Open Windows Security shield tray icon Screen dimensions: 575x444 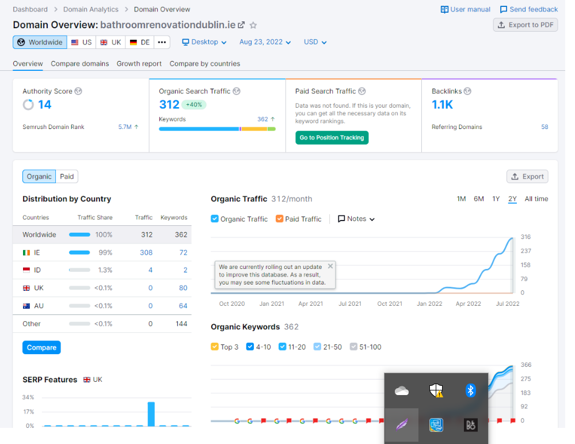pos(436,390)
